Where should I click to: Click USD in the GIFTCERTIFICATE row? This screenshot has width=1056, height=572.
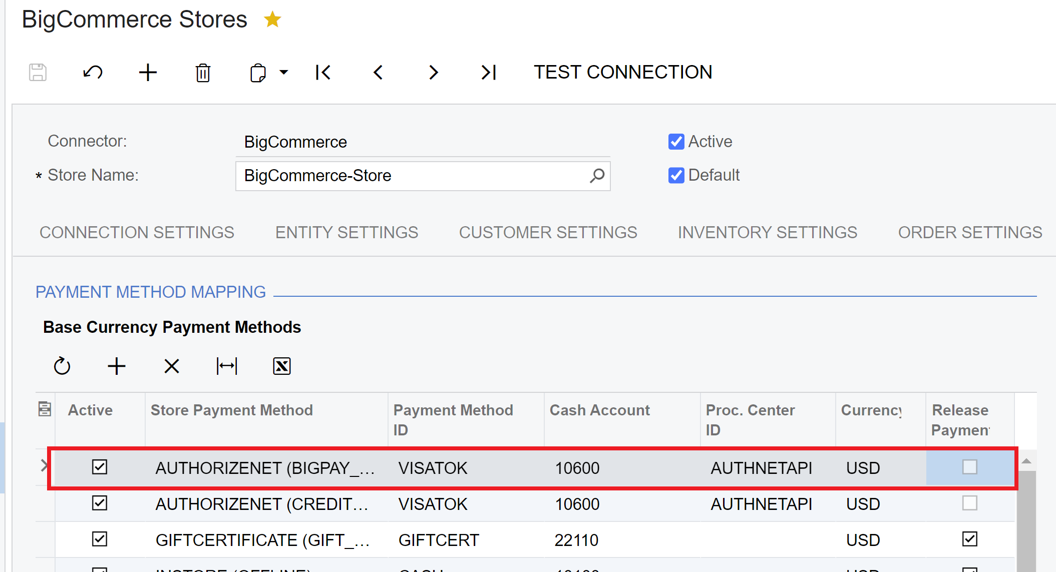(863, 540)
